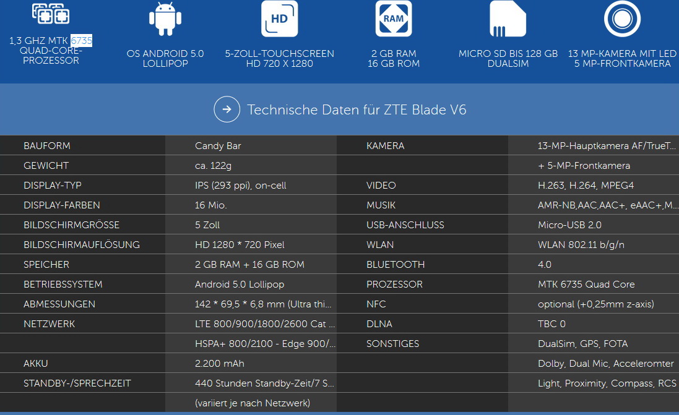Image resolution: width=679 pixels, height=415 pixels.
Task: Select 142 * 69,5 * 6,8 mm value
Action: coord(263,304)
